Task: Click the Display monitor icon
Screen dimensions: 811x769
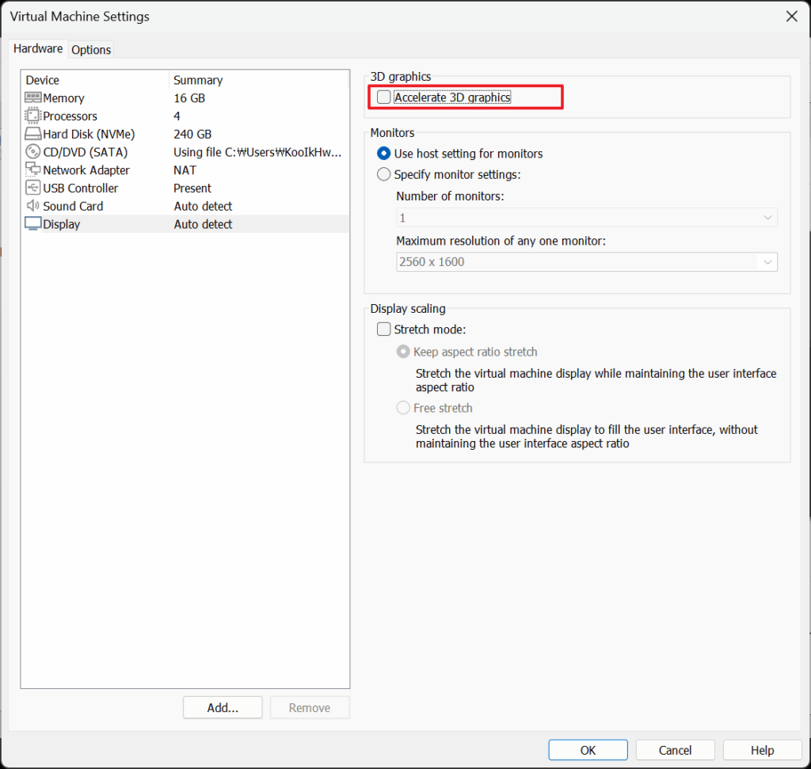Action: (33, 224)
